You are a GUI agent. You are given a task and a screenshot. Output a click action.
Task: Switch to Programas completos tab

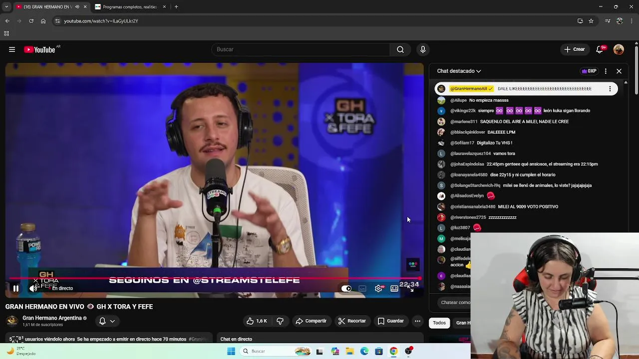click(x=130, y=7)
